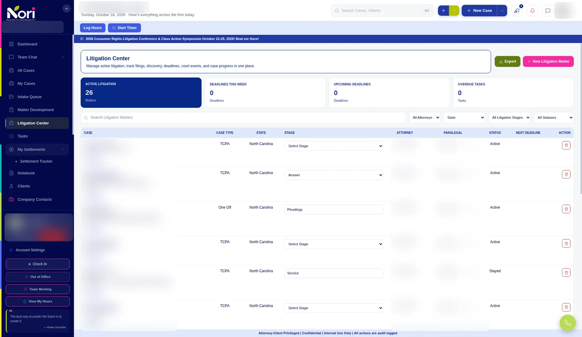Toggle Clock In status

(37, 264)
